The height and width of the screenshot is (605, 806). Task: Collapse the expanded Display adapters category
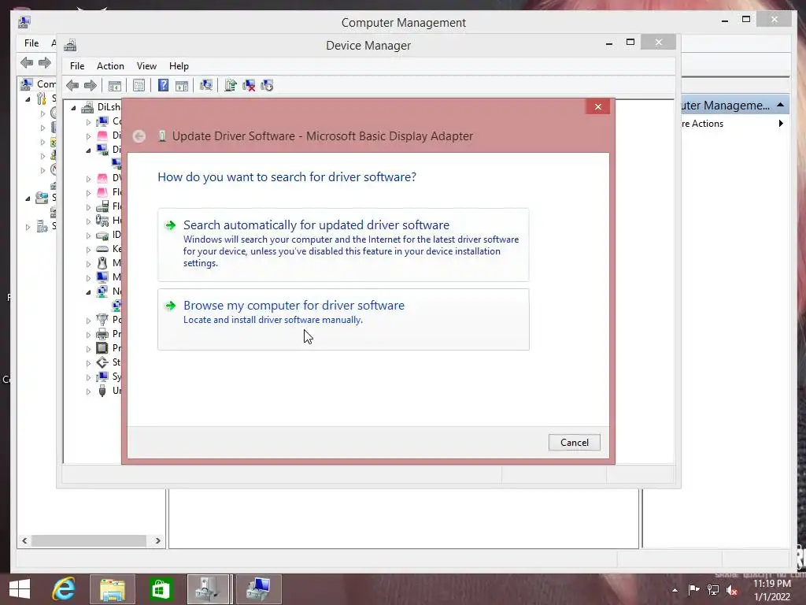[88, 150]
